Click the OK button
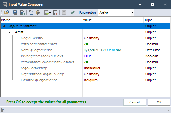Image resolution: width=171 pixels, height=113 pixels. pyautogui.click(x=159, y=102)
